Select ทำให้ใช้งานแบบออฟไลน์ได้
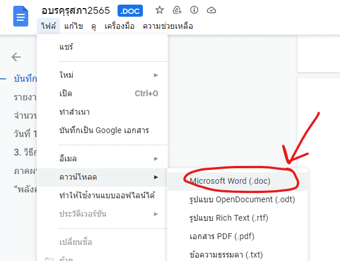The image size is (340, 261). click(x=102, y=195)
